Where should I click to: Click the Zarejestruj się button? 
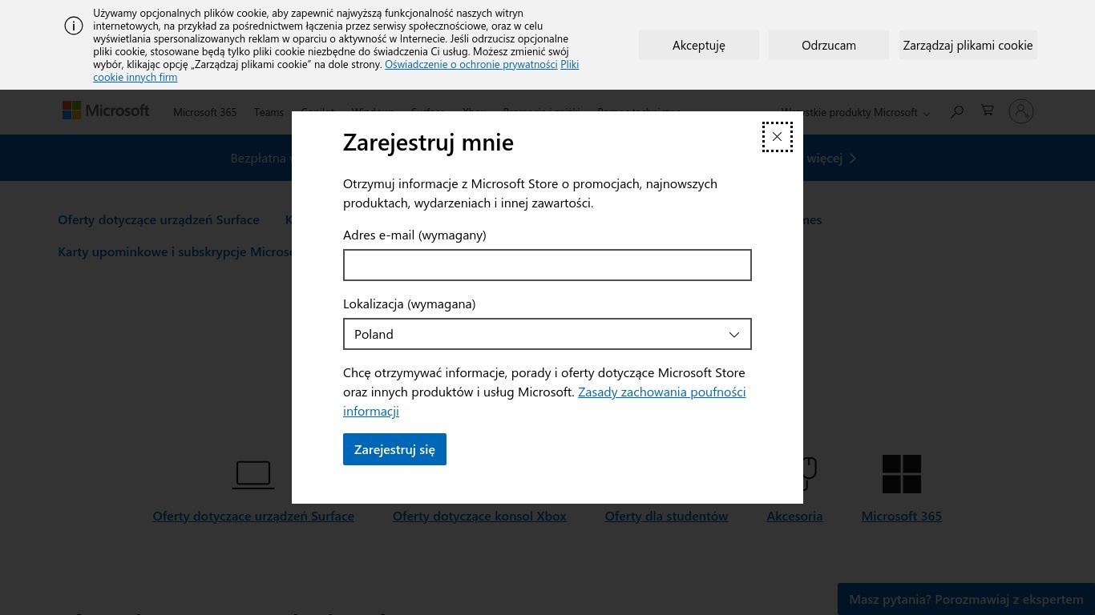pos(394,449)
